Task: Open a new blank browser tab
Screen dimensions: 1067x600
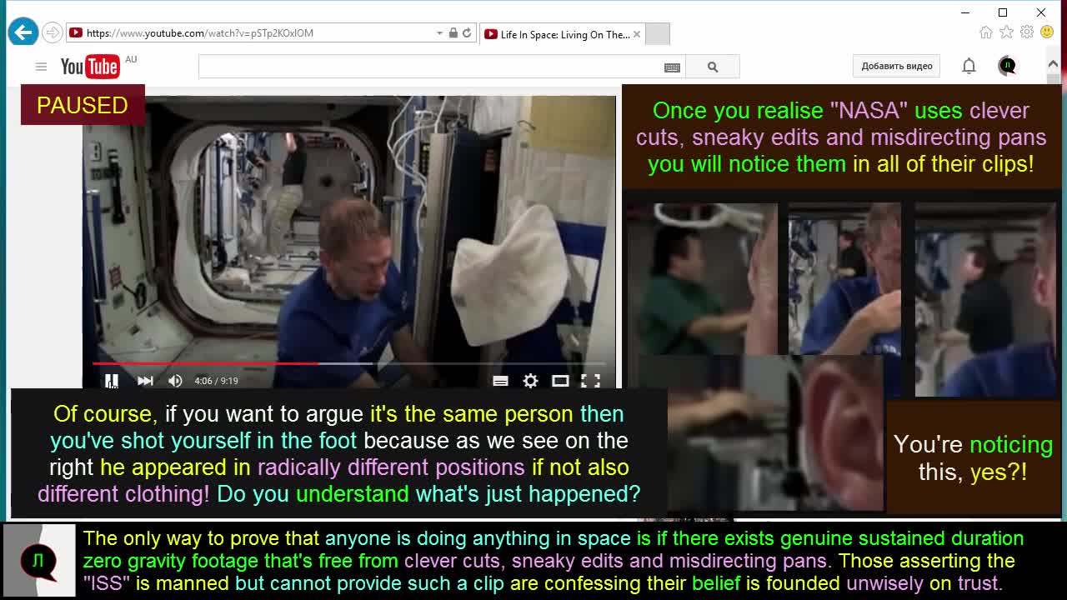Action: [x=657, y=34]
